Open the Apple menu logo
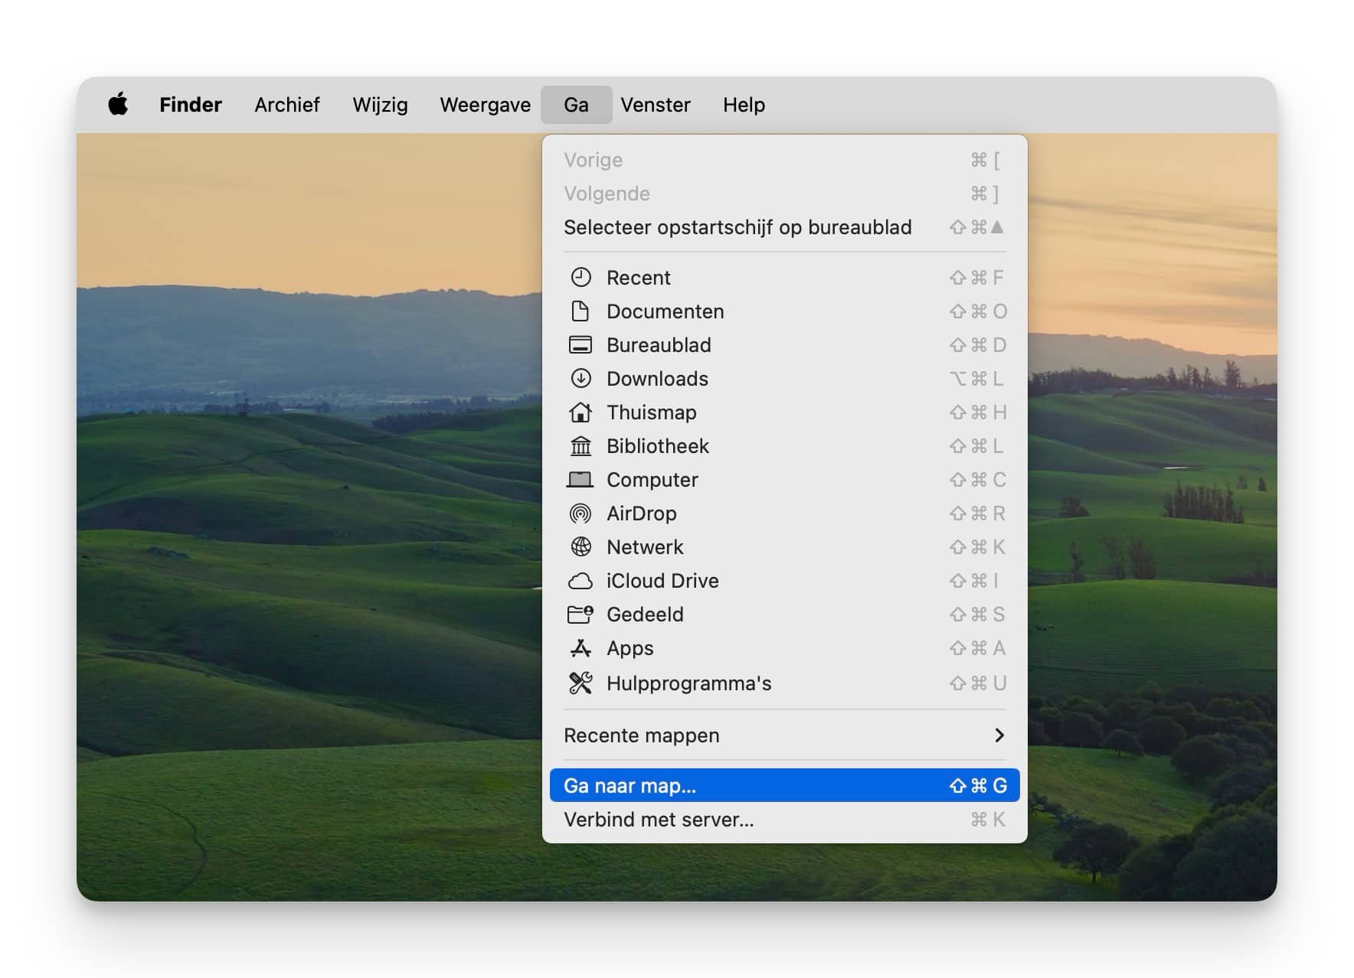This screenshot has height=978, width=1354. [x=118, y=104]
